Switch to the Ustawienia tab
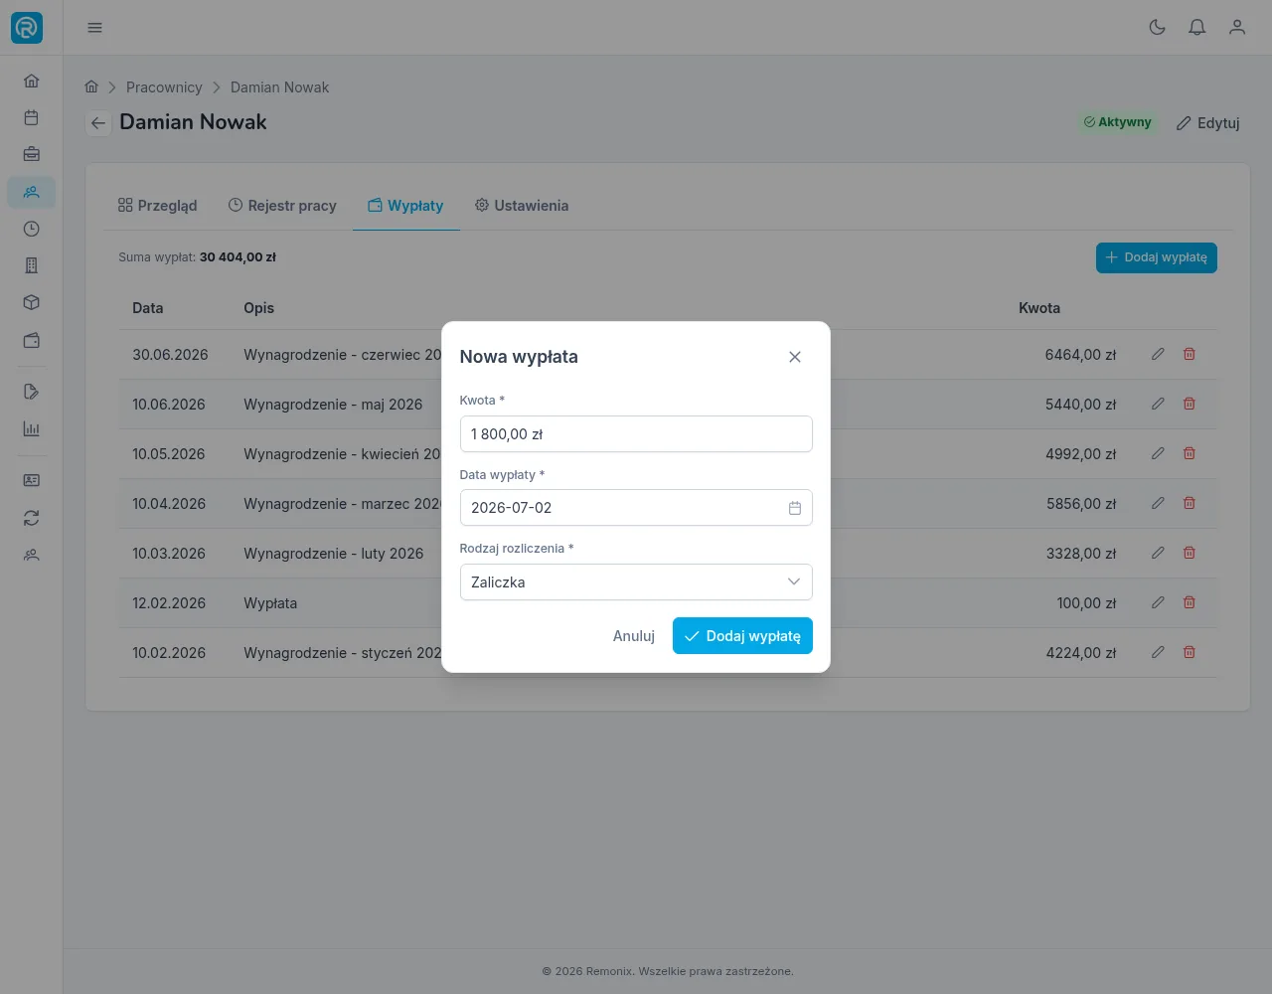1272x994 pixels. click(x=522, y=206)
